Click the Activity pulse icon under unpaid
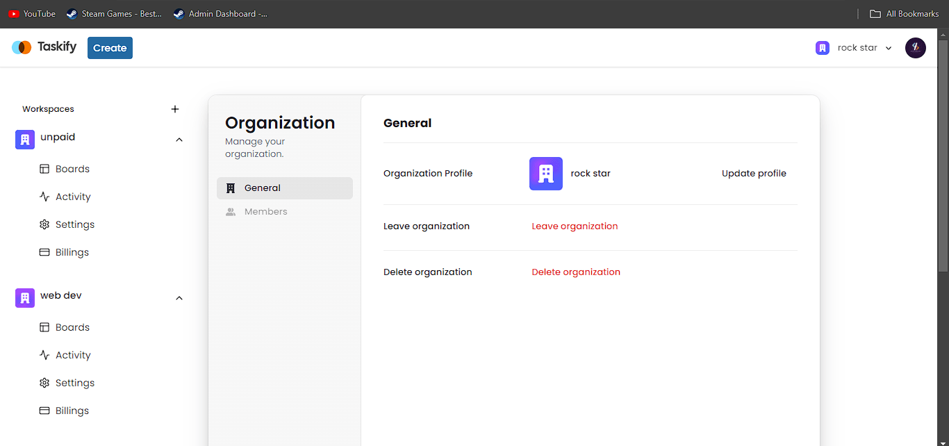 point(44,197)
